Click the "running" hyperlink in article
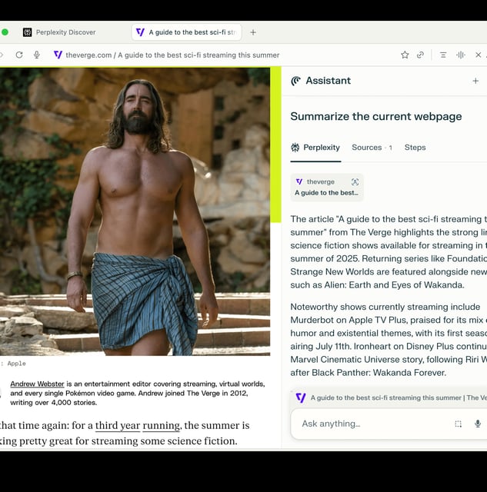Screen dimensions: 487x492 coord(161,425)
